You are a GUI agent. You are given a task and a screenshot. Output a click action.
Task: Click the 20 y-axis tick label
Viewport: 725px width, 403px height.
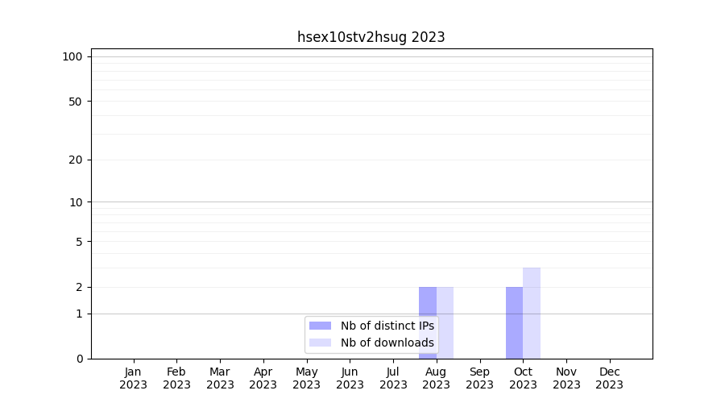75,160
